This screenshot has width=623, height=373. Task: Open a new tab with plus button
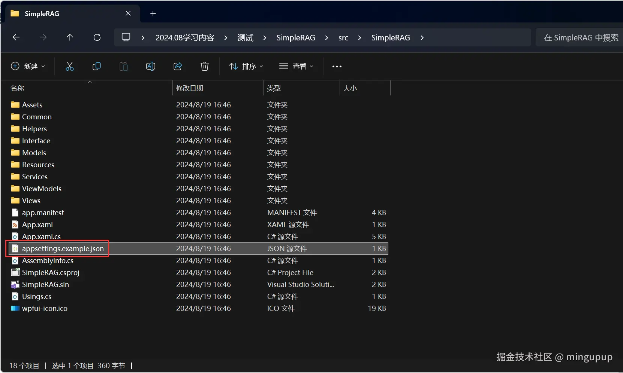tap(153, 14)
